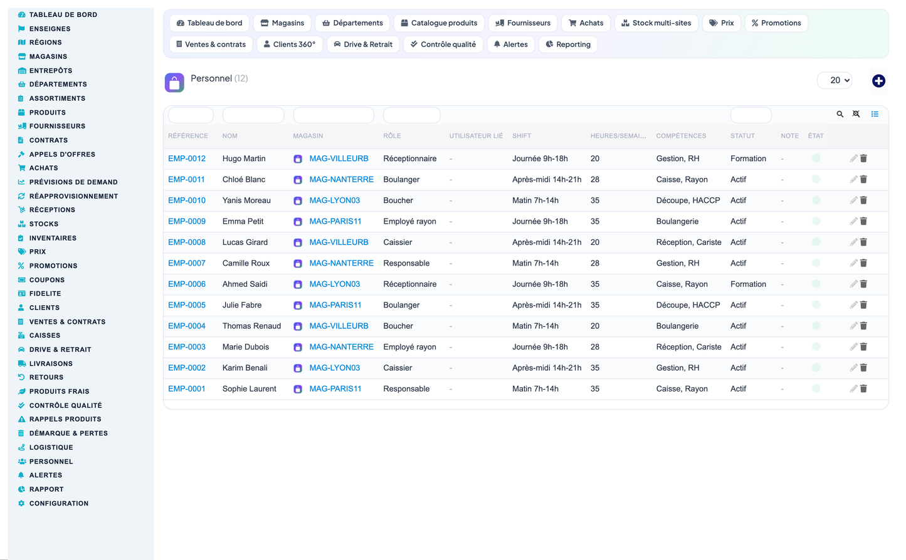Open Configuration in the sidebar
The width and height of the screenshot is (906, 560).
[58, 504]
